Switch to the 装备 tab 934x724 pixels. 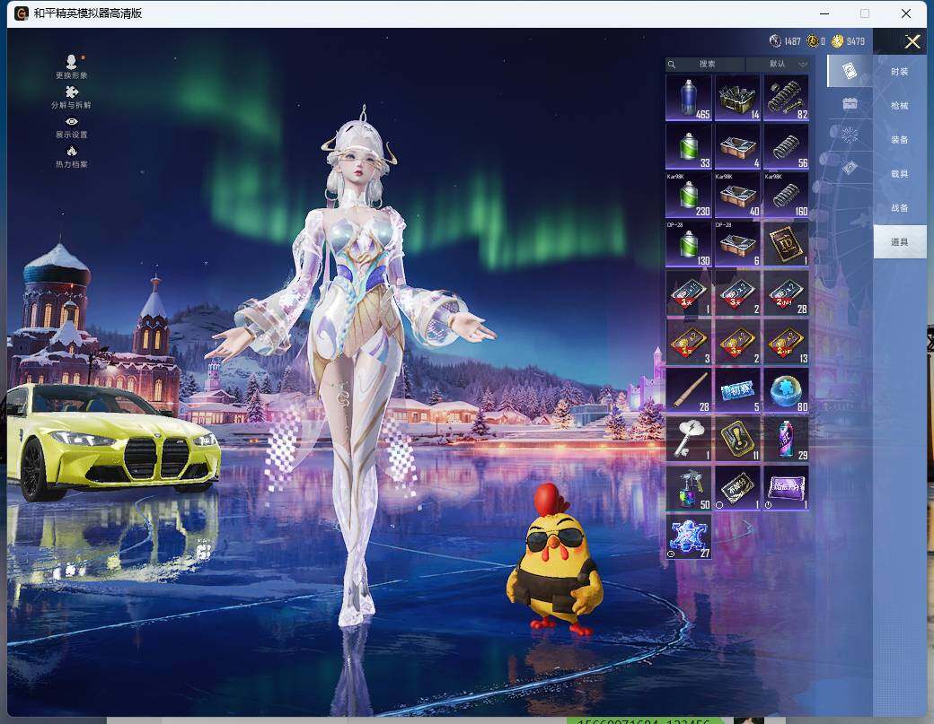coord(900,139)
